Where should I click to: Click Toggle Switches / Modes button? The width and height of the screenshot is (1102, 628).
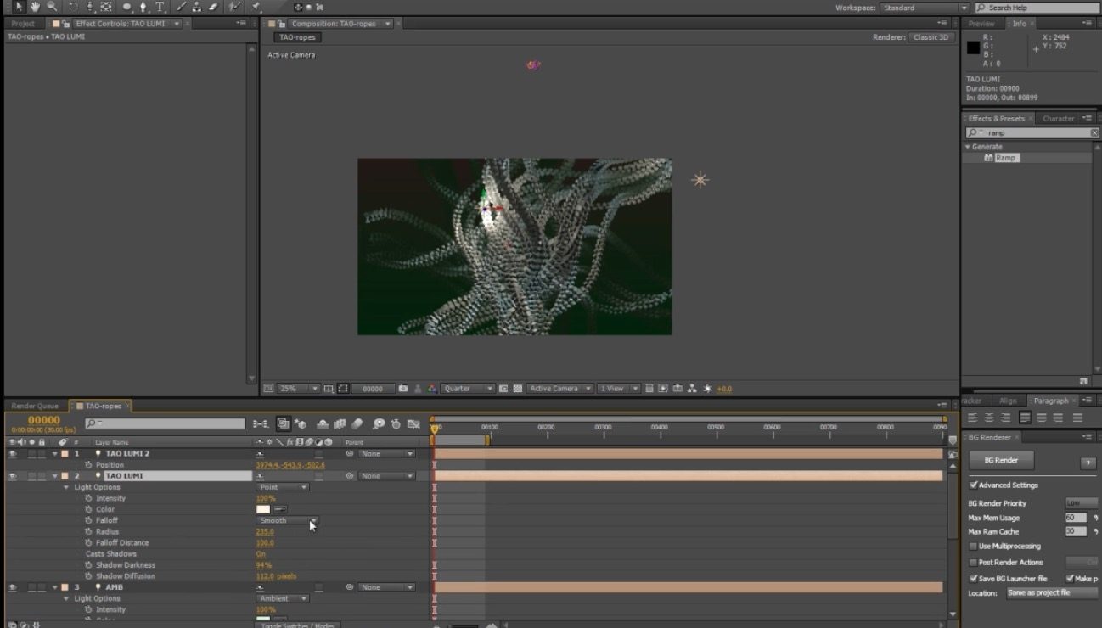(x=297, y=625)
